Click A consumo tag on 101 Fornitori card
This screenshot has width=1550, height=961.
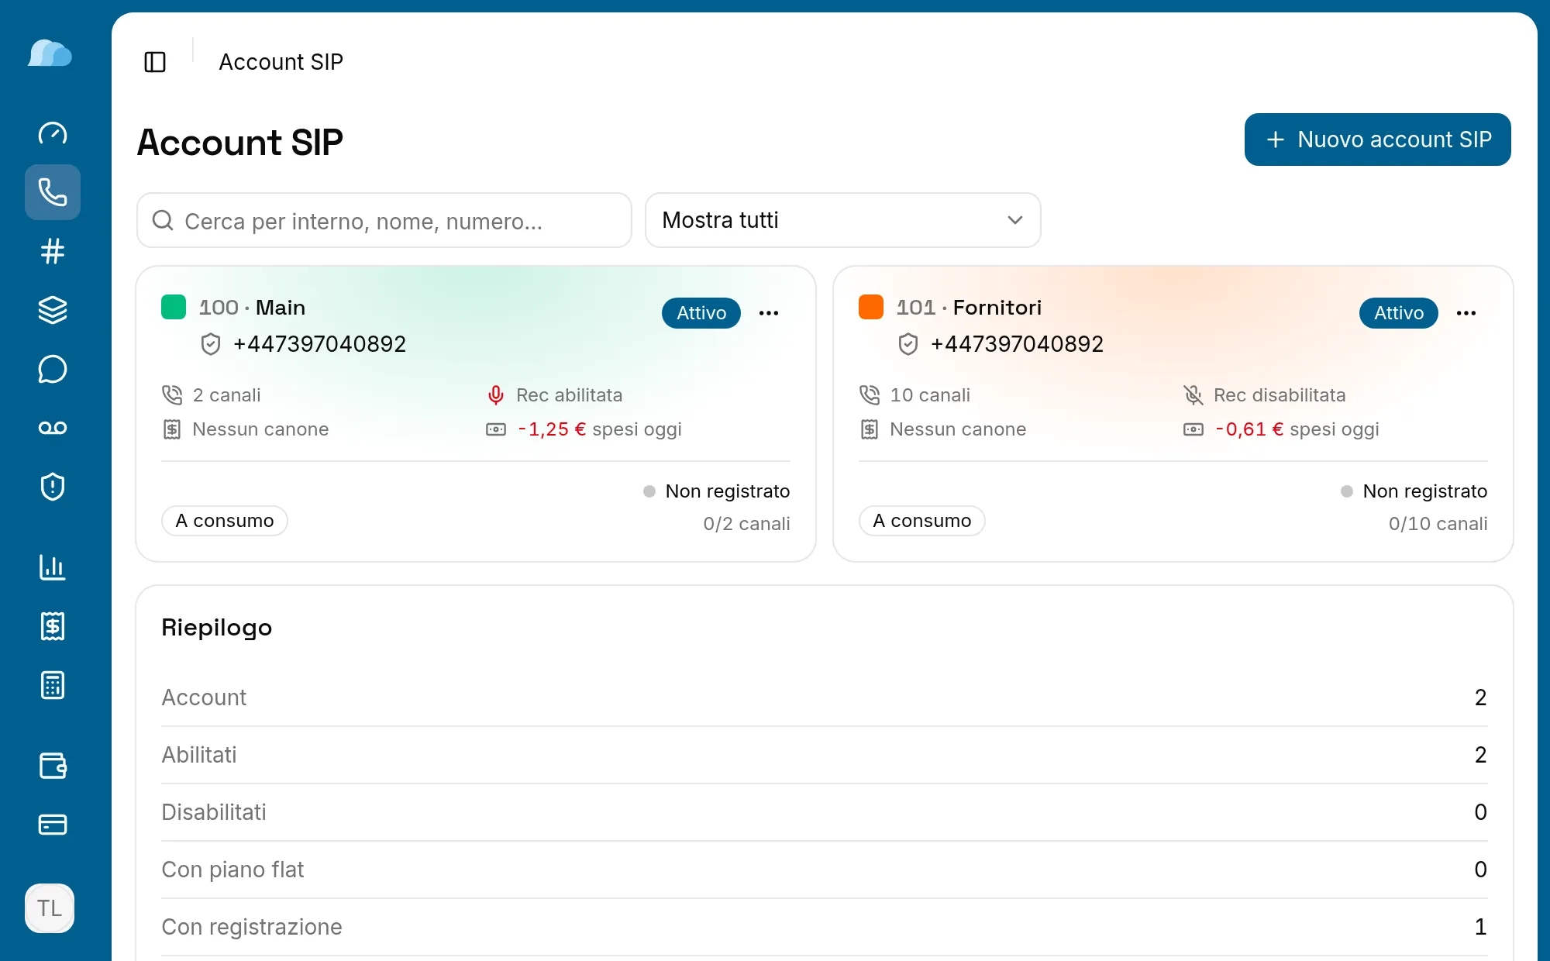coord(922,521)
